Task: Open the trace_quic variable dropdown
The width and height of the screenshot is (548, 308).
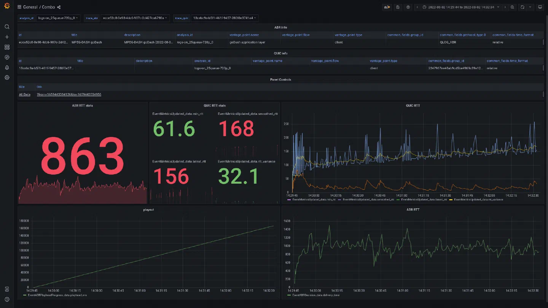Action: 225,18
